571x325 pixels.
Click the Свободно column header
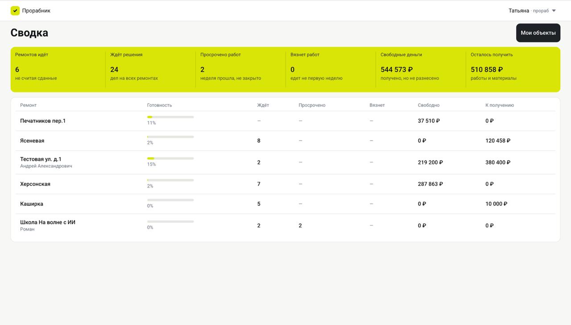[429, 105]
